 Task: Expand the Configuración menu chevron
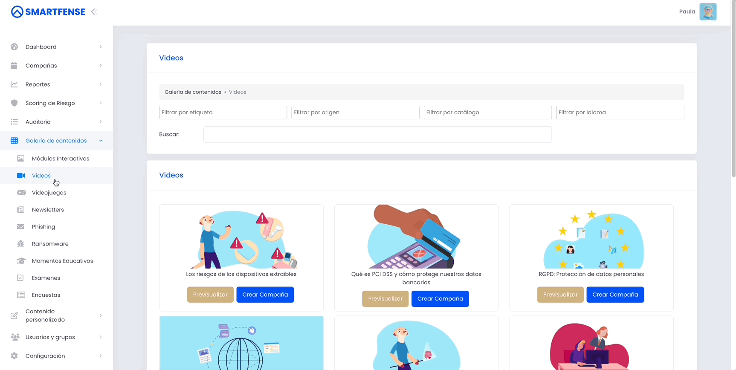(101, 356)
